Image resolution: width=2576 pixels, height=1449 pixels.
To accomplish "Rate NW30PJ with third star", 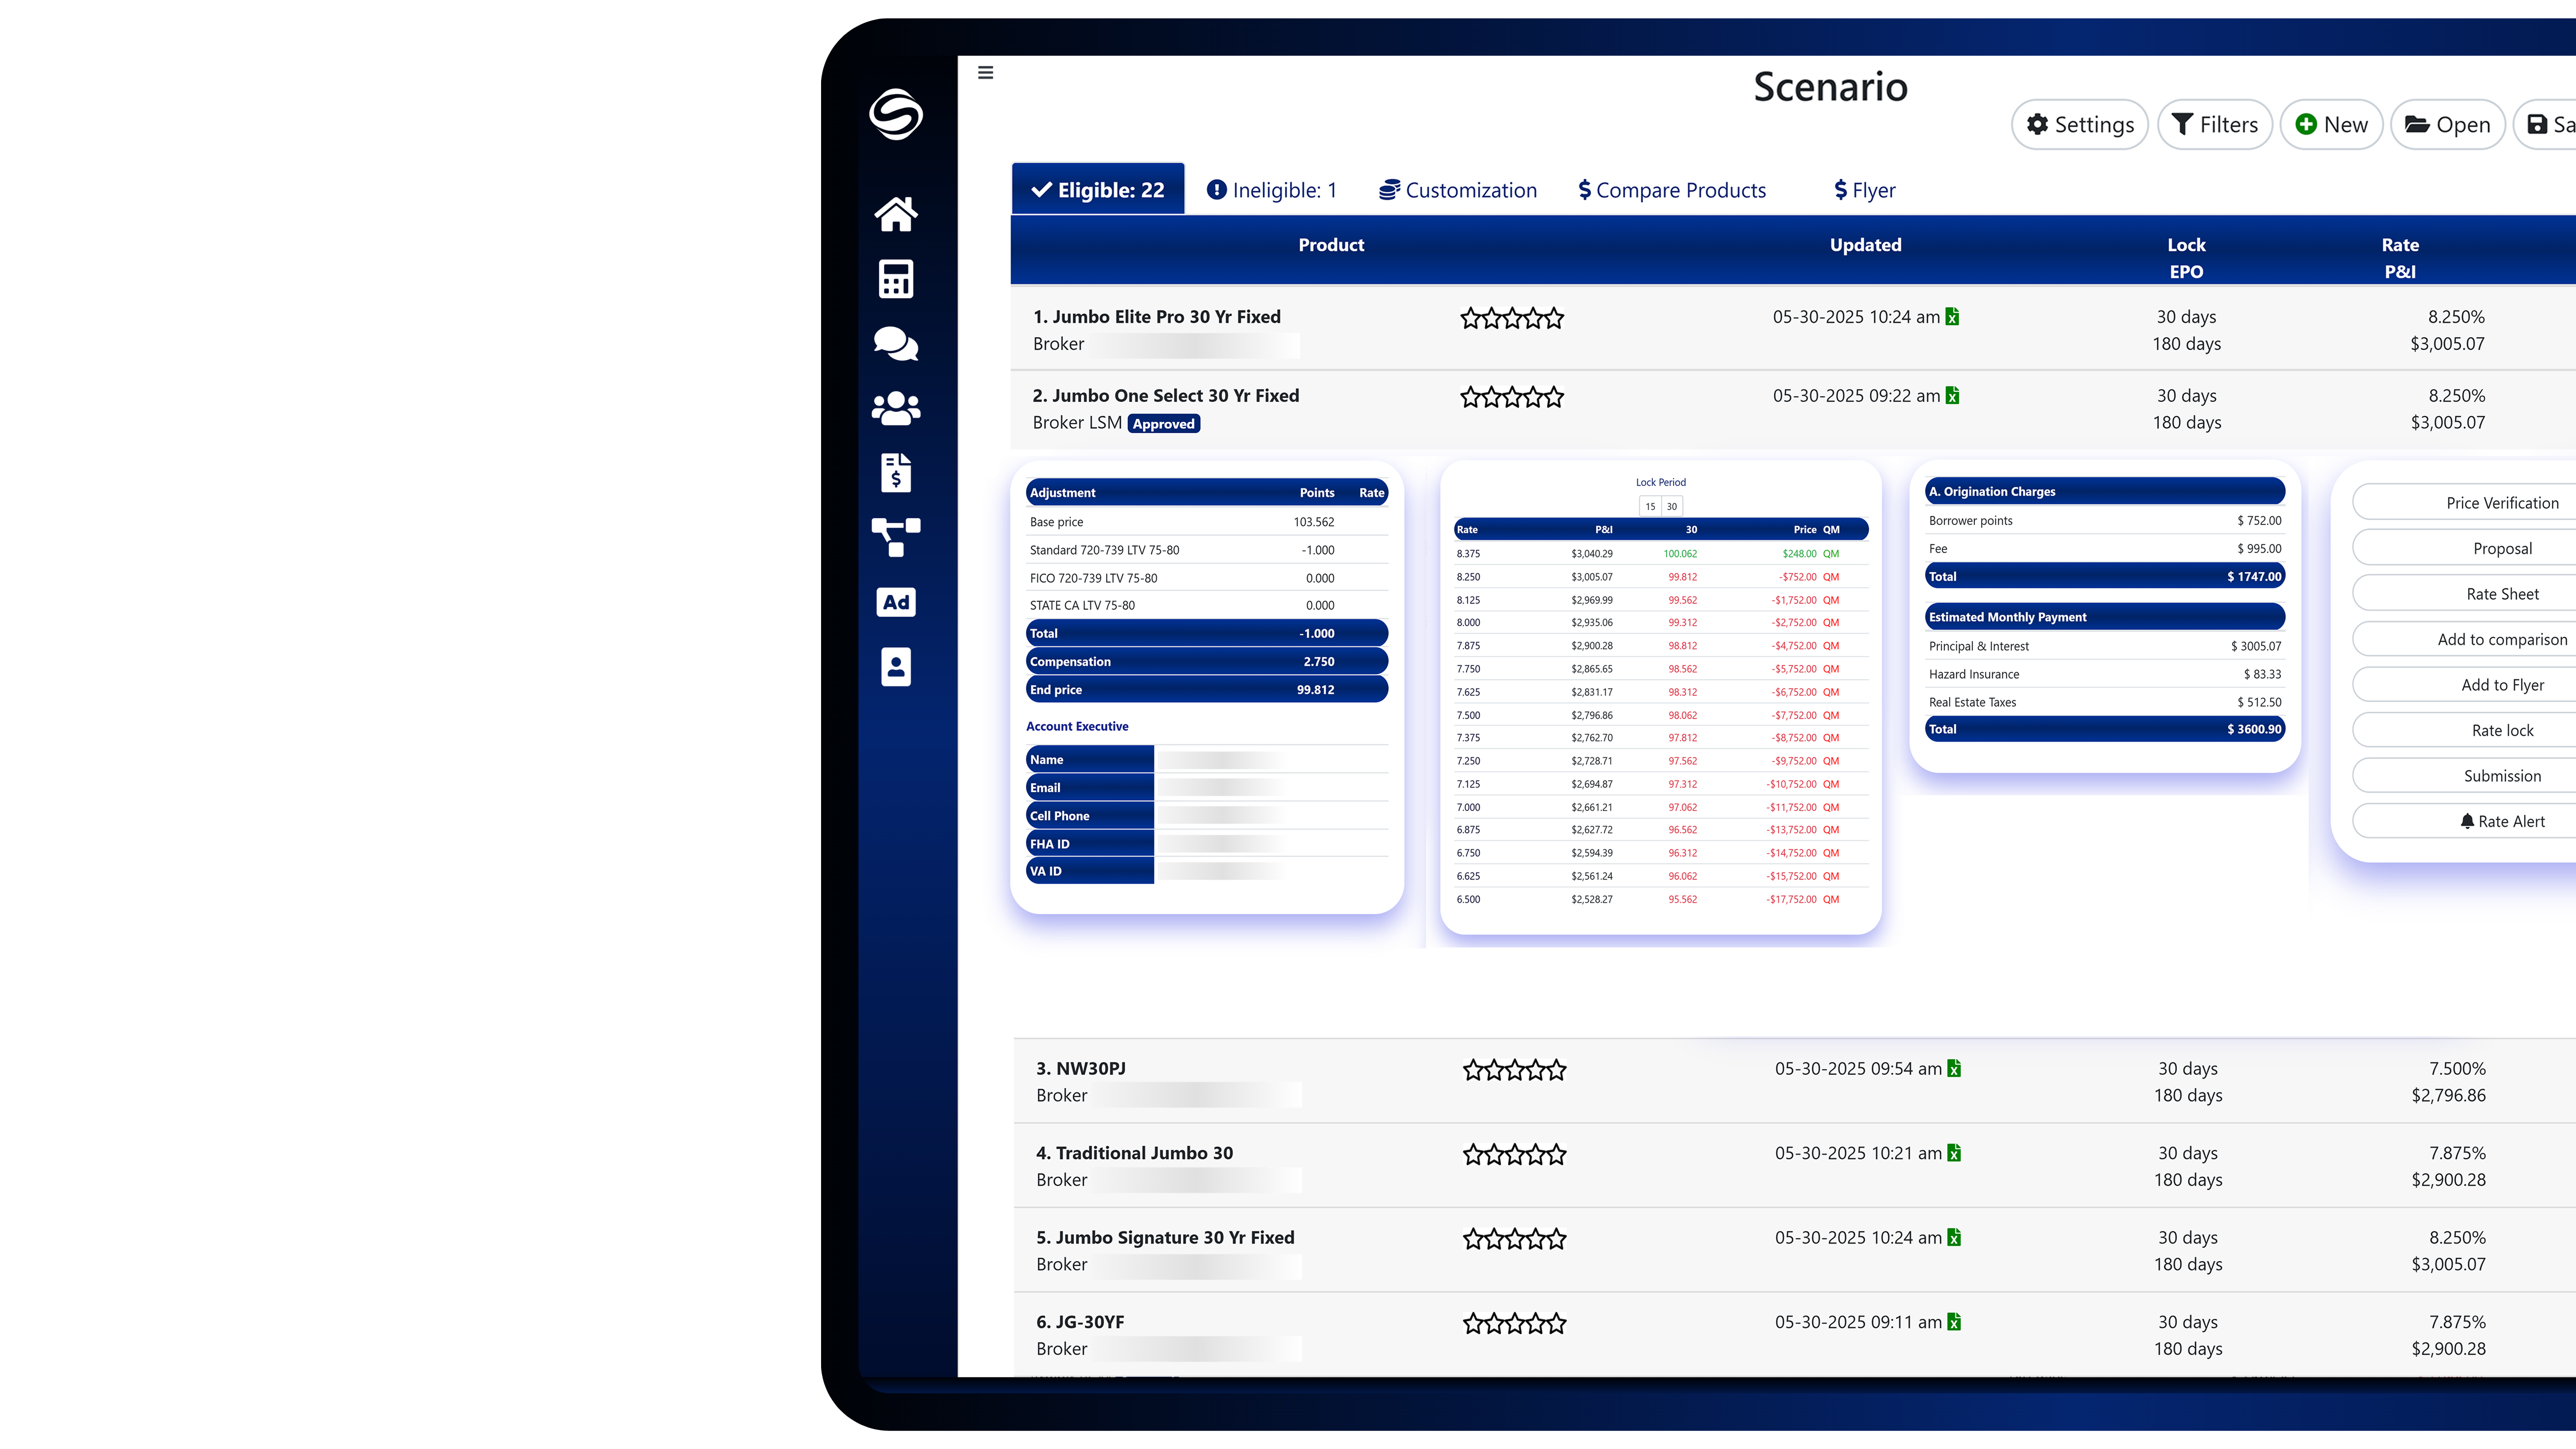I will (x=1515, y=1071).
